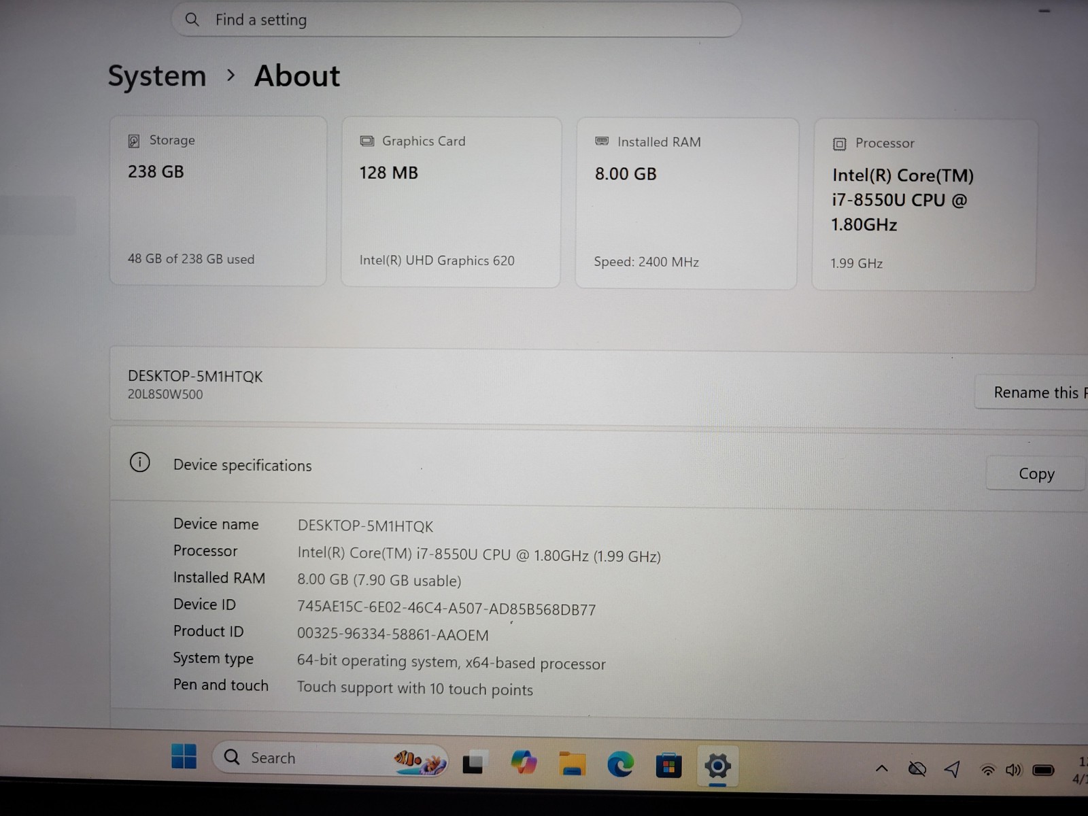The image size is (1088, 816).
Task: Click the Settings gear taskbar icon
Action: pos(717,766)
